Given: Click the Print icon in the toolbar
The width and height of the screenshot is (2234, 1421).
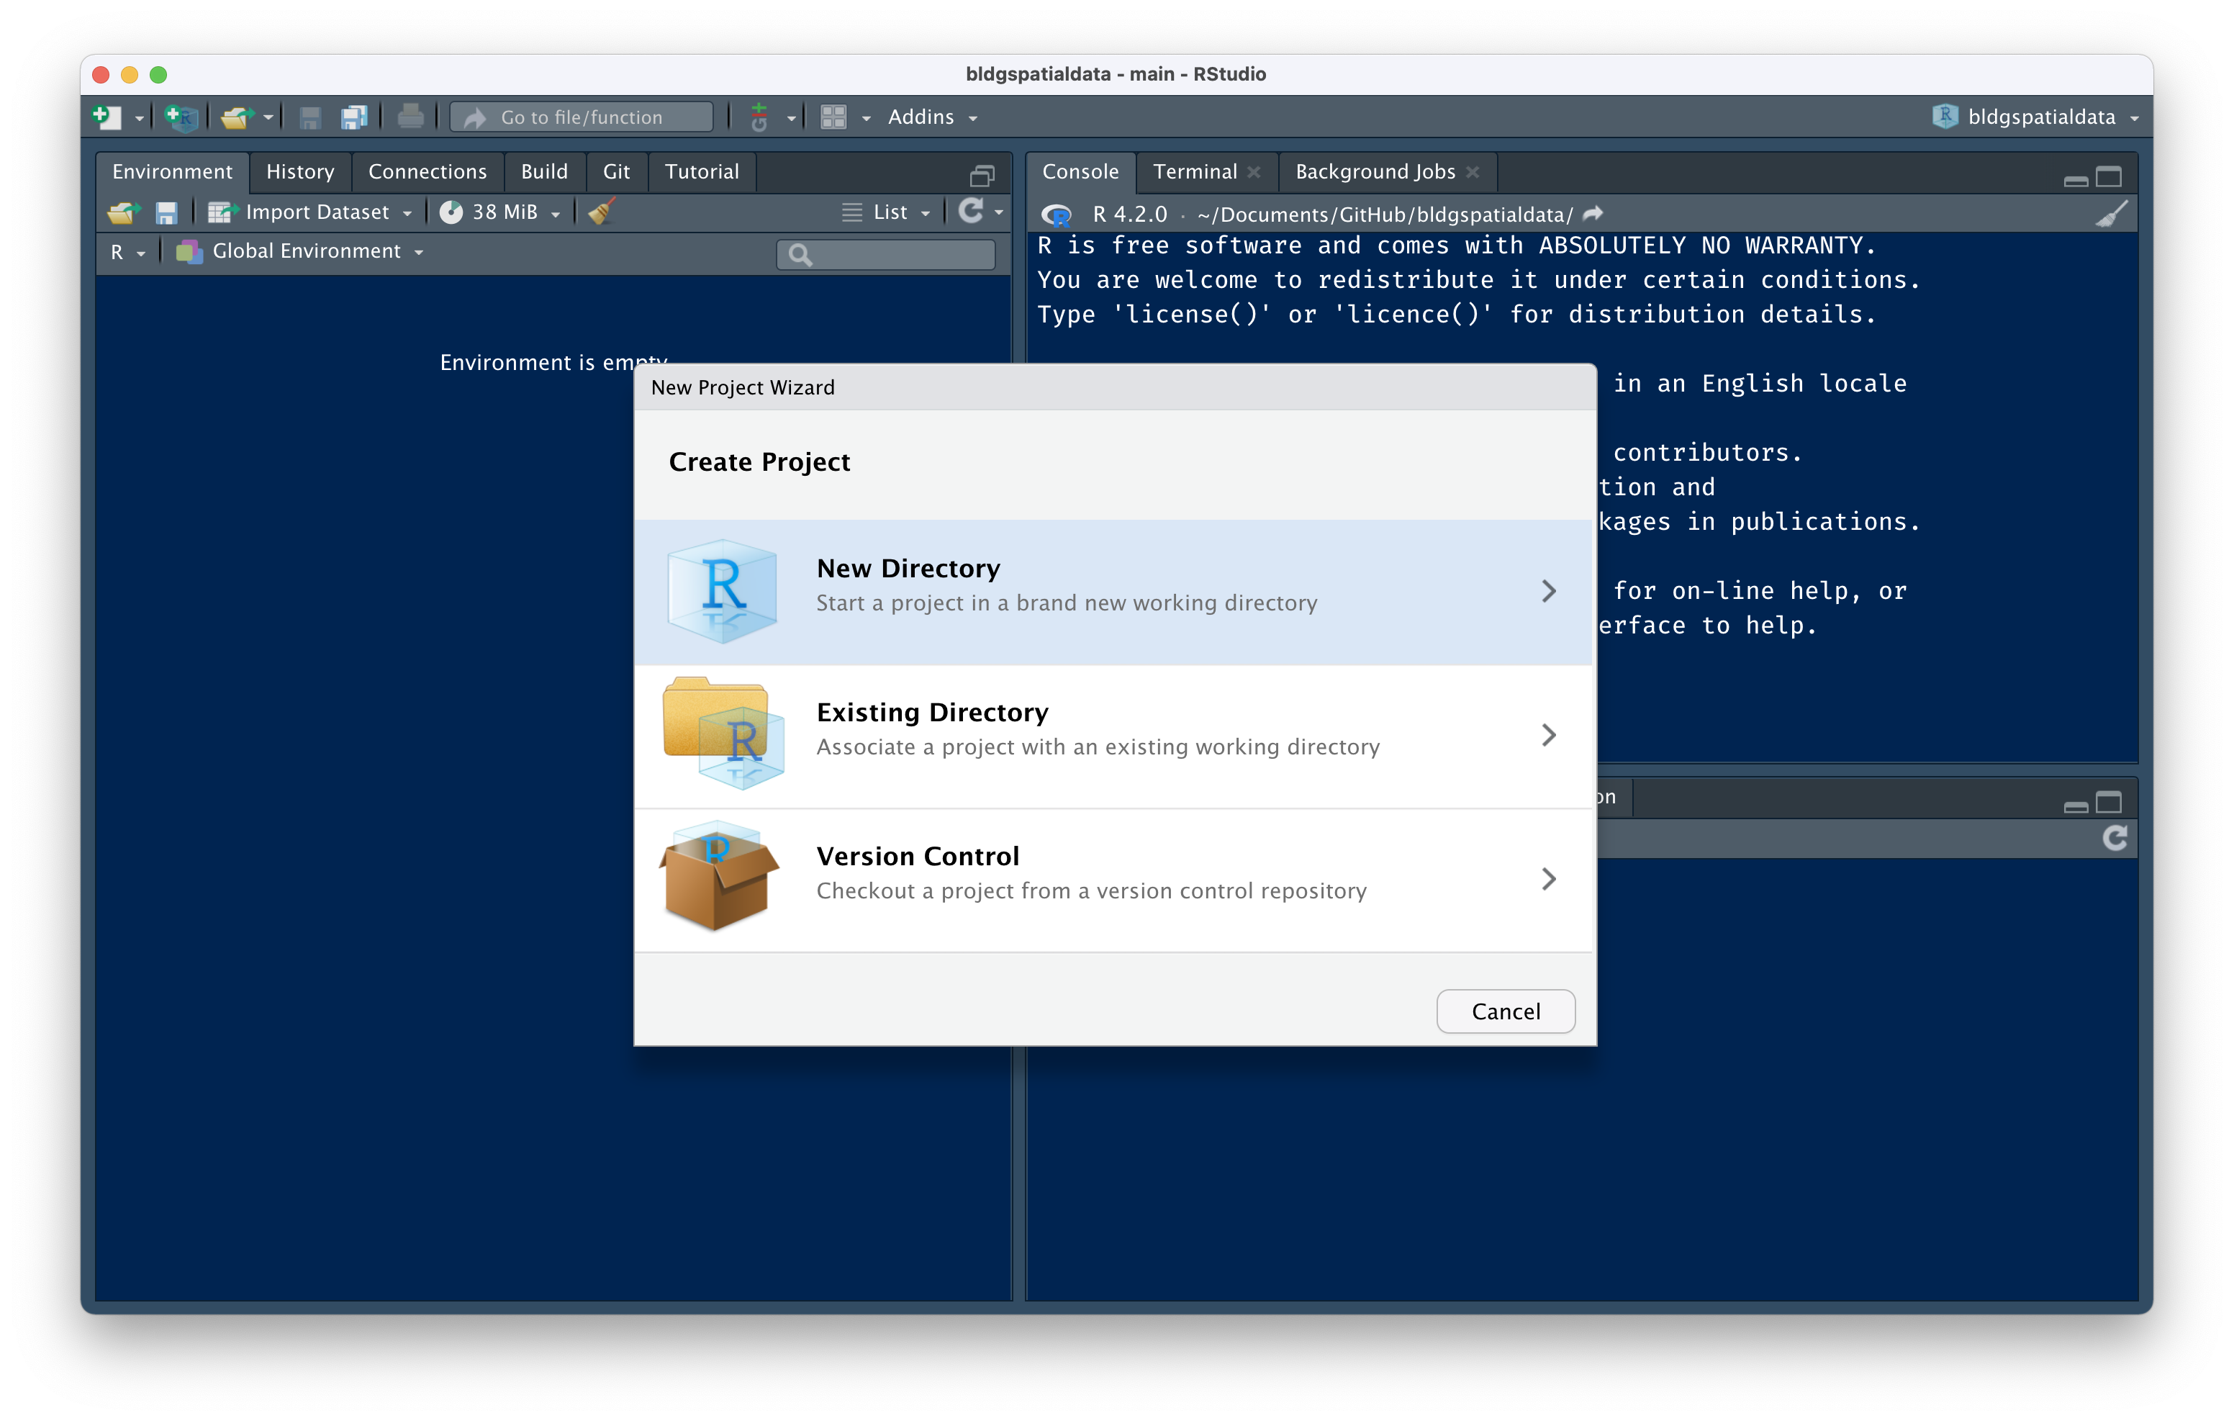Looking at the screenshot, I should coord(409,116).
